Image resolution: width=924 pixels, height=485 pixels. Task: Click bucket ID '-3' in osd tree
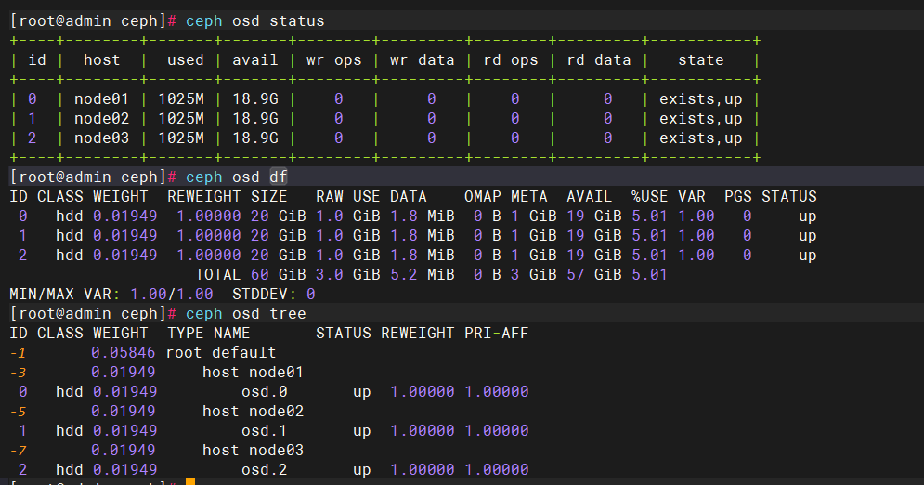coord(18,373)
